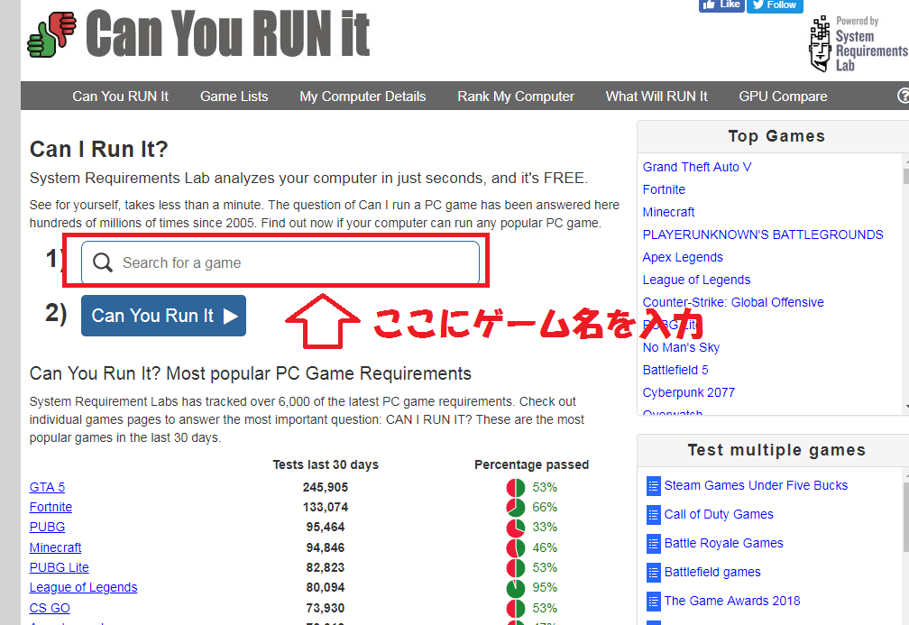909x625 pixels.
Task: Click the pie chart icon in PUBG Lite row
Action: coord(516,567)
